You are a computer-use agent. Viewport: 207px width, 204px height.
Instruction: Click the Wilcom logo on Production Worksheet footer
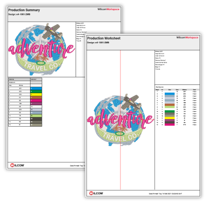[x=96, y=193]
